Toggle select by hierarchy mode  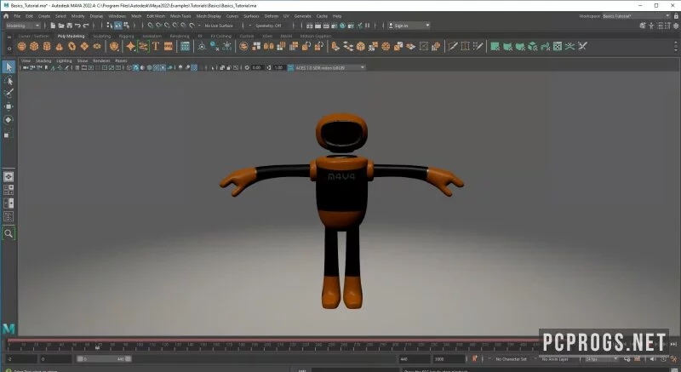110,26
